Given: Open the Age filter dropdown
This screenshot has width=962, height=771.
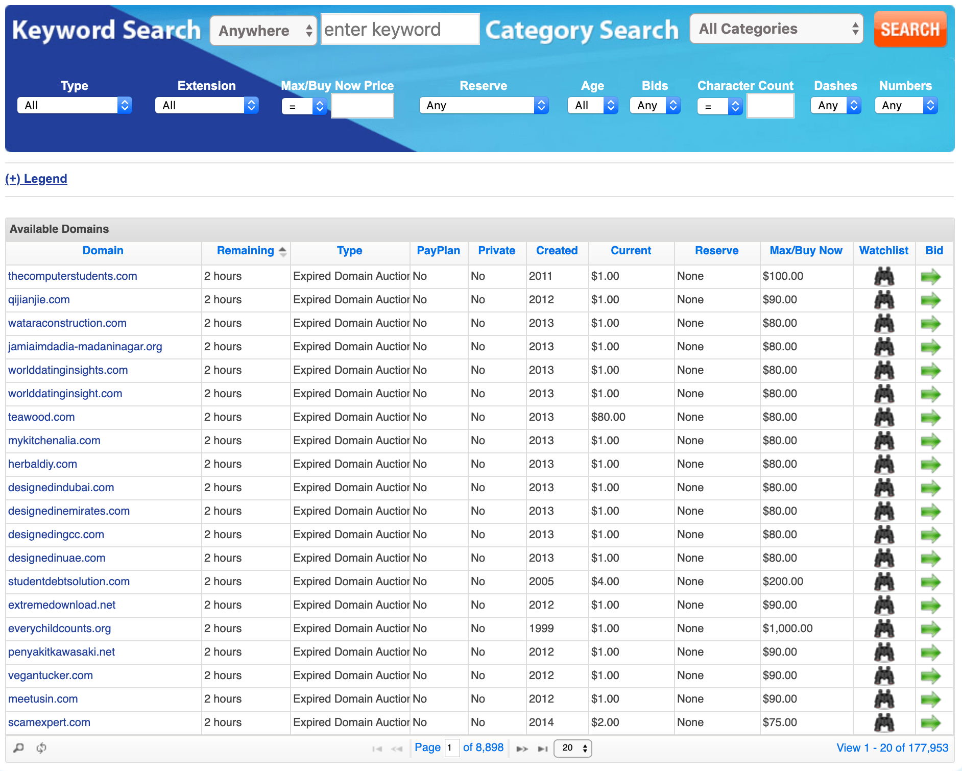Looking at the screenshot, I should point(592,105).
